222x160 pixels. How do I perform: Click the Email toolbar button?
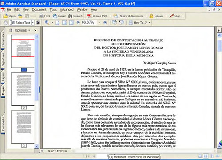[59, 16]
